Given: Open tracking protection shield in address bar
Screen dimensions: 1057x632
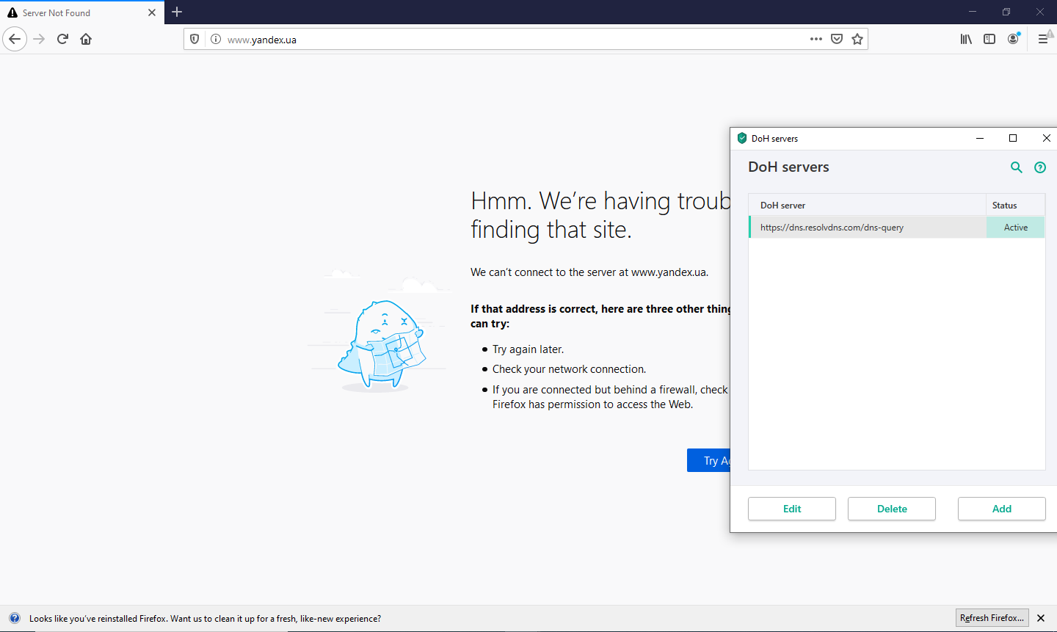Looking at the screenshot, I should 195,39.
